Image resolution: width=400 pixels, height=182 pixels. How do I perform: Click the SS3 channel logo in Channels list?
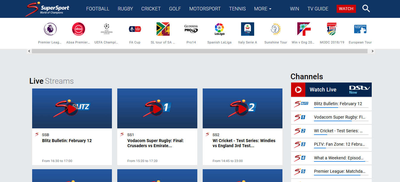coord(300,144)
